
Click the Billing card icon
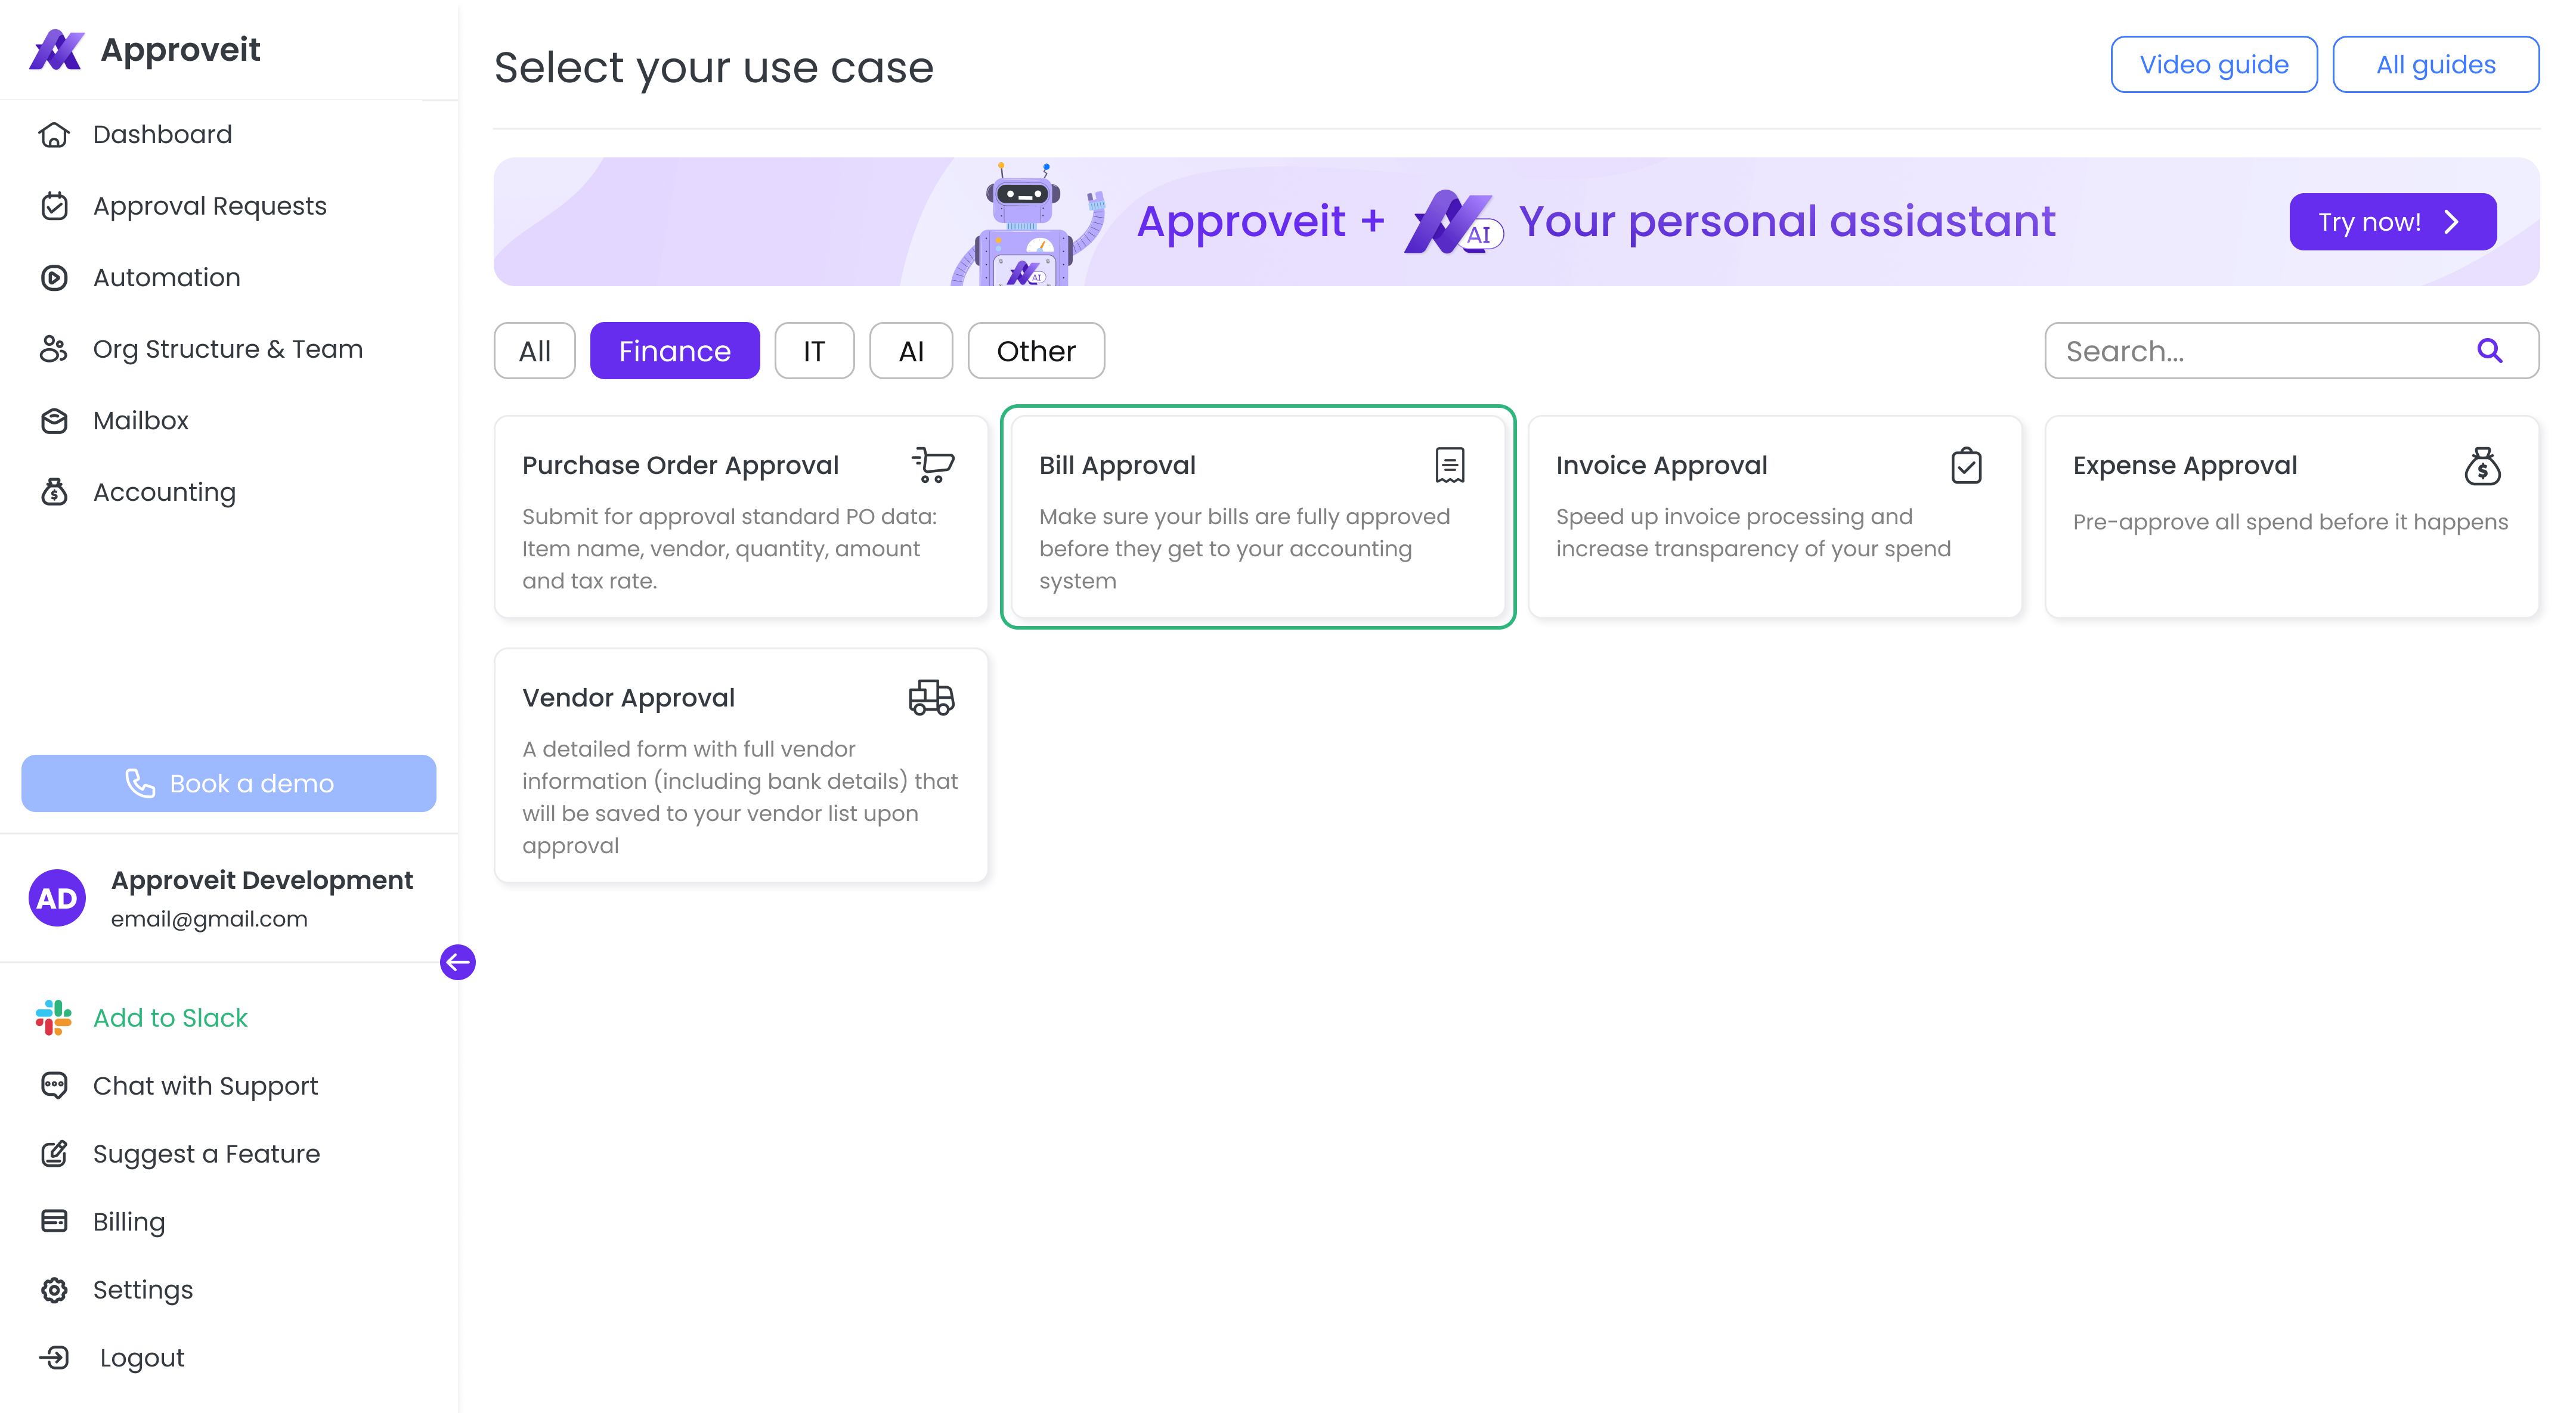[x=54, y=1221]
